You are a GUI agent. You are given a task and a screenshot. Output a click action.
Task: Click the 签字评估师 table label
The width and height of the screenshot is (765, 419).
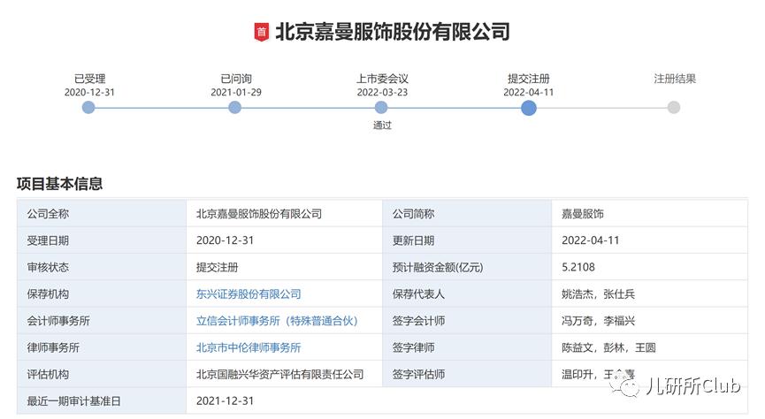(x=418, y=375)
